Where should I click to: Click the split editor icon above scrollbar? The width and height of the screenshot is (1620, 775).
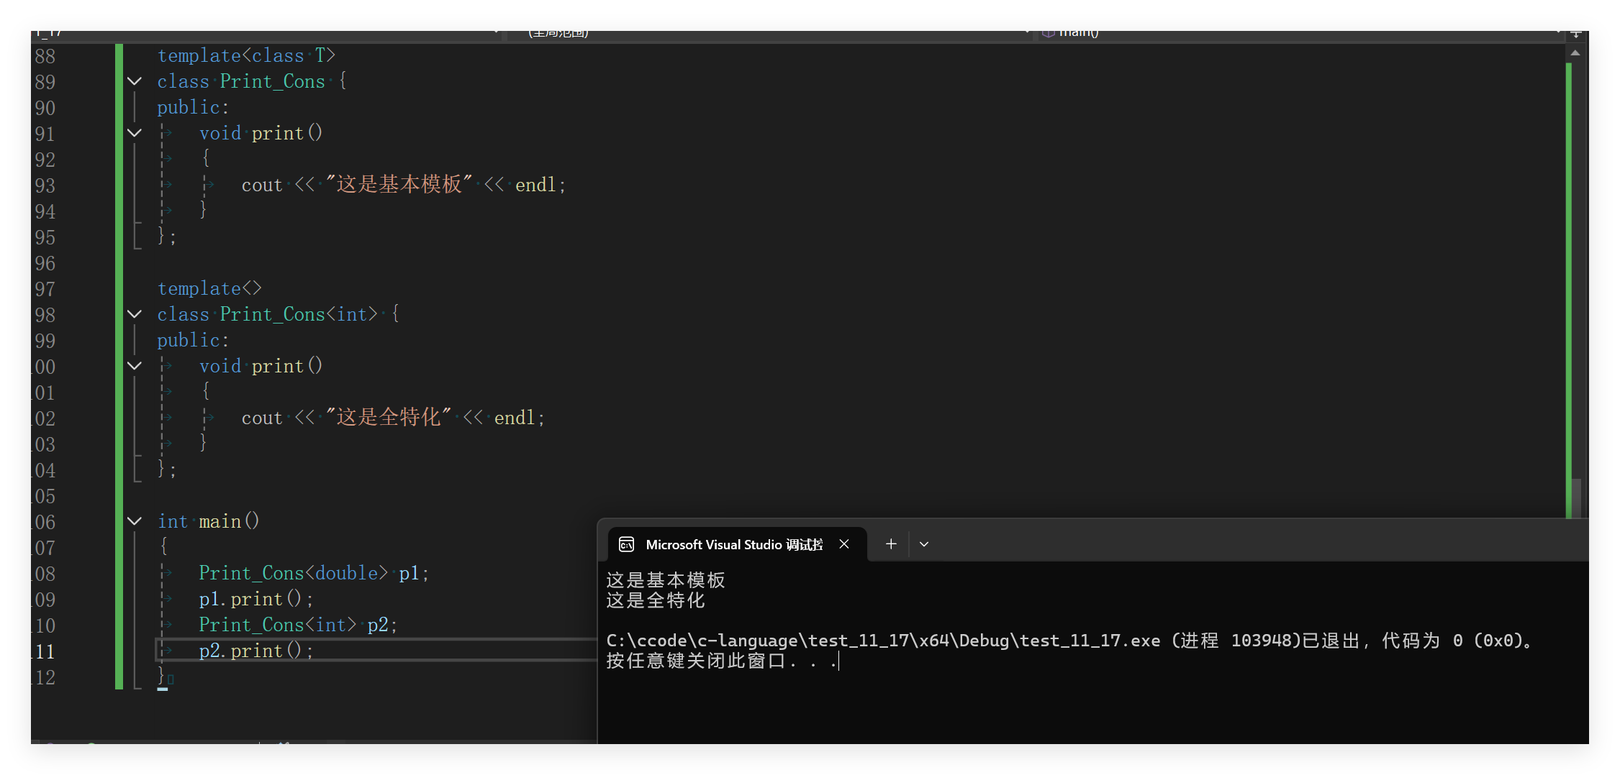1575,34
